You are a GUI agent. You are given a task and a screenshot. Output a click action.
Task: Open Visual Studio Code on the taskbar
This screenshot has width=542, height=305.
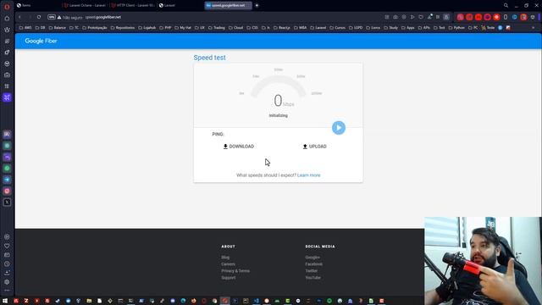[256, 301]
